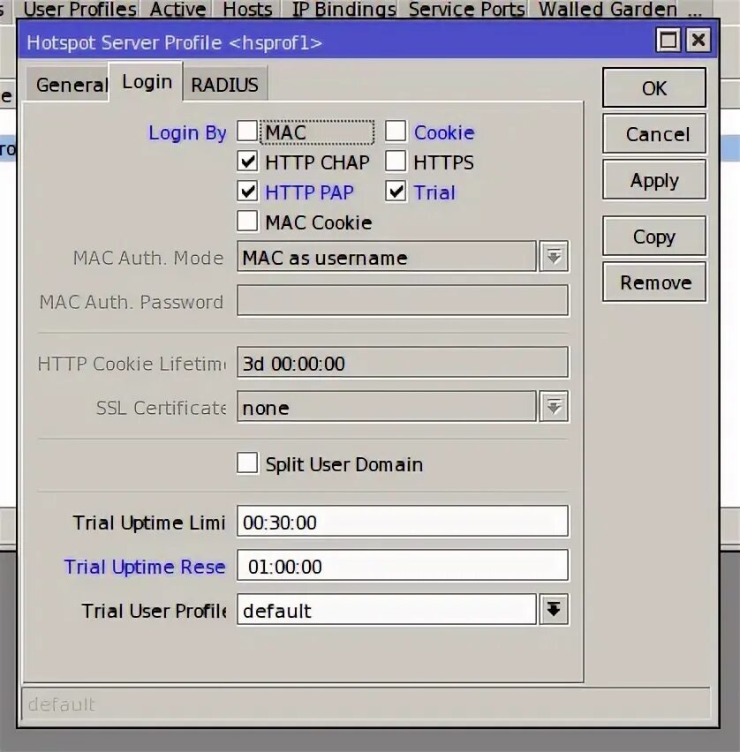
Task: Enable the Cookie login checkbox
Action: pyautogui.click(x=396, y=131)
